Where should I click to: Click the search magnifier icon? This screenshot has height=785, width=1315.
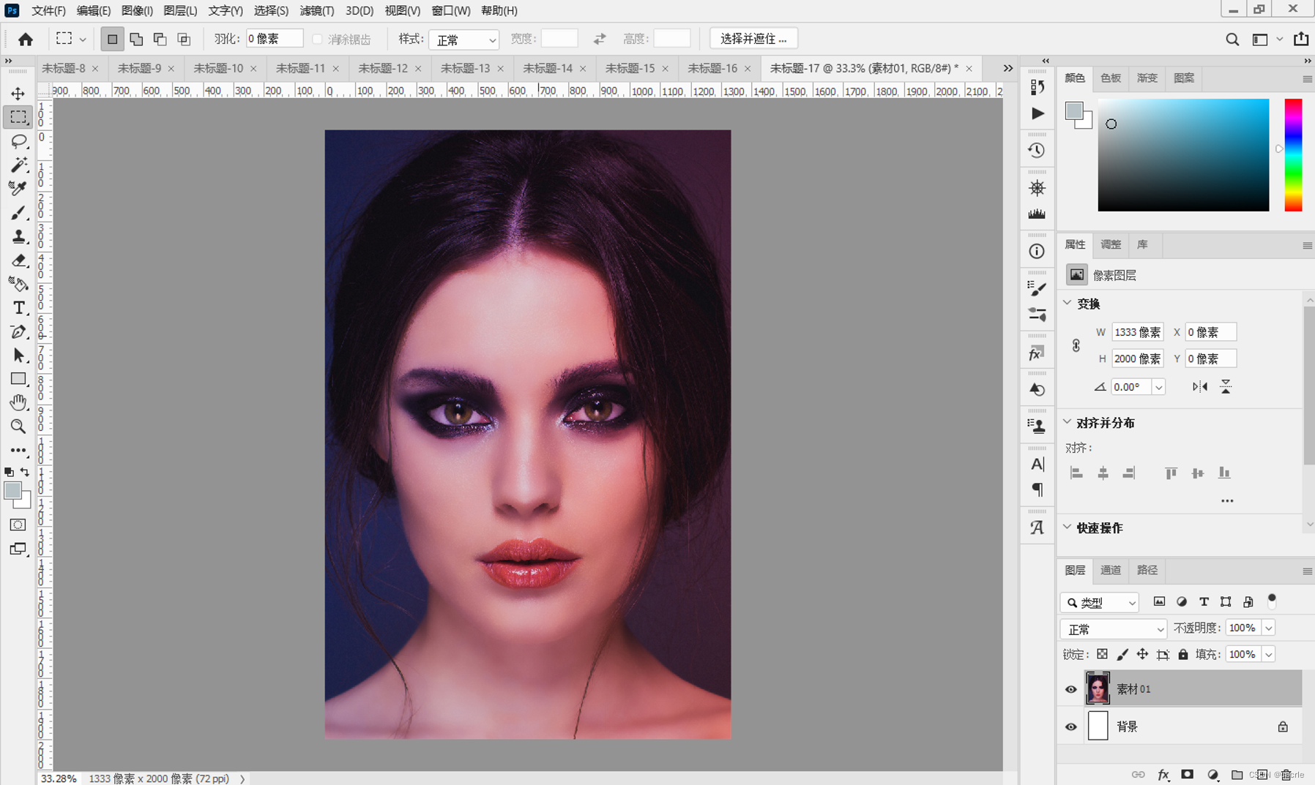click(1232, 40)
